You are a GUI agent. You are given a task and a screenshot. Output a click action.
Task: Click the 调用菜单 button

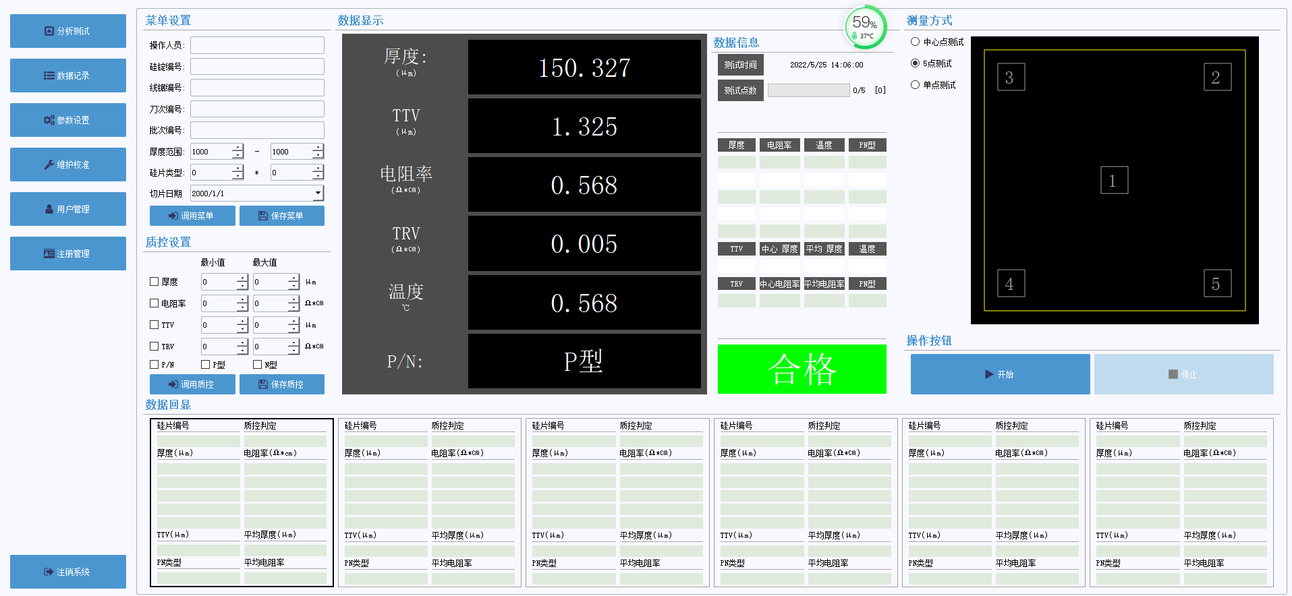coord(192,216)
